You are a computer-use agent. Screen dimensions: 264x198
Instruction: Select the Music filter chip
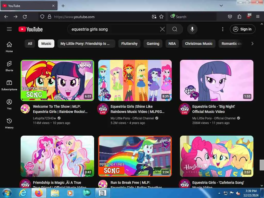46,44
